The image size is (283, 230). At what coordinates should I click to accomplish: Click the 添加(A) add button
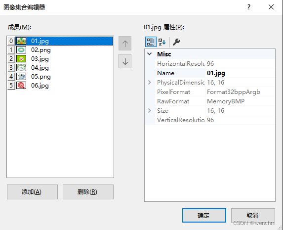pos(32,192)
